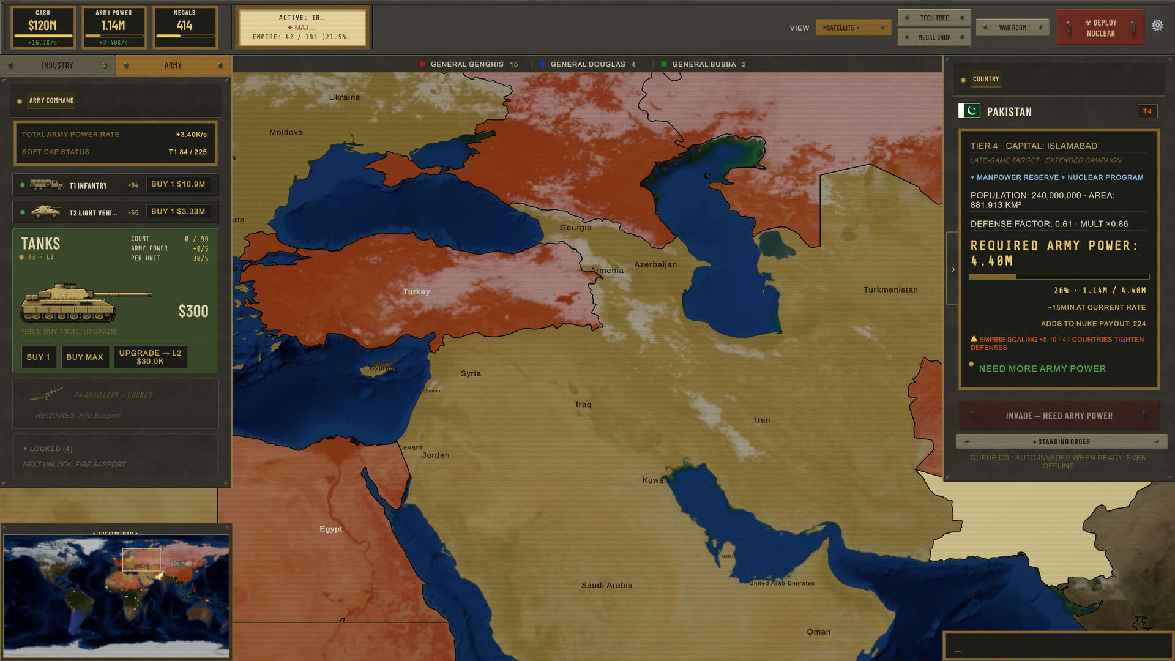Buy 1 T1 Infantry for $10.9M
This screenshot has height=661, width=1175.
pyautogui.click(x=178, y=184)
